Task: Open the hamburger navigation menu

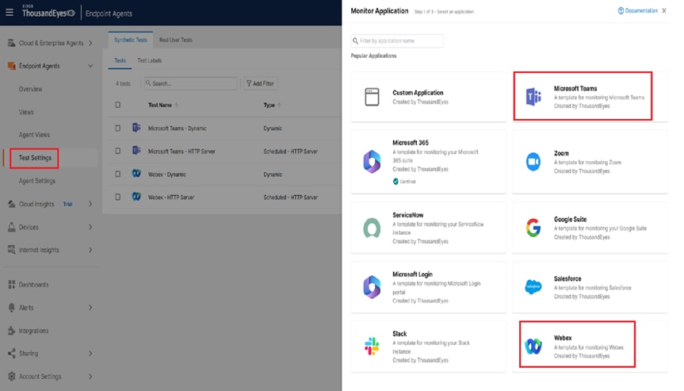Action: click(x=10, y=13)
